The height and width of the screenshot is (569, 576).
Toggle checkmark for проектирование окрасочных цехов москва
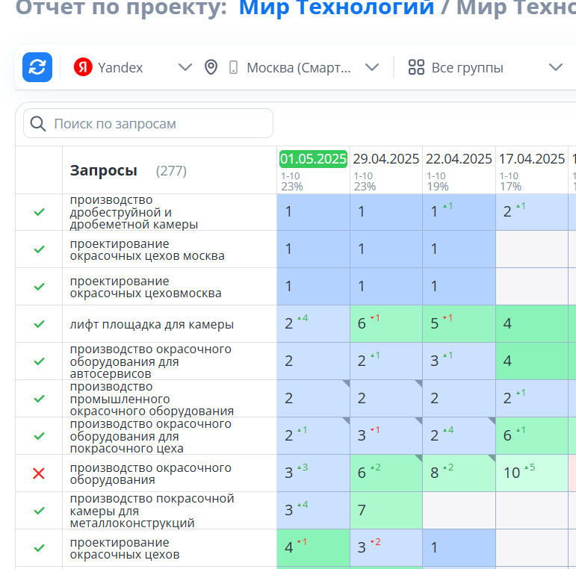click(40, 249)
